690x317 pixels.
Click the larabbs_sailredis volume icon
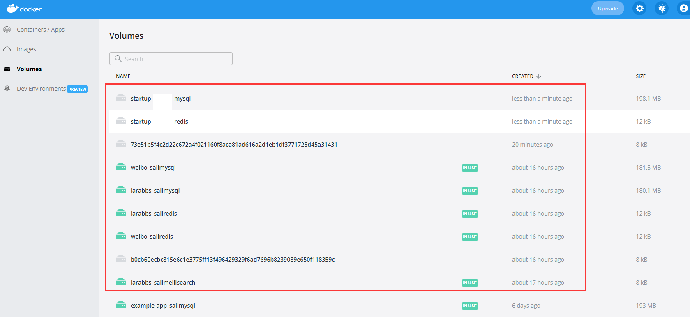(120, 213)
